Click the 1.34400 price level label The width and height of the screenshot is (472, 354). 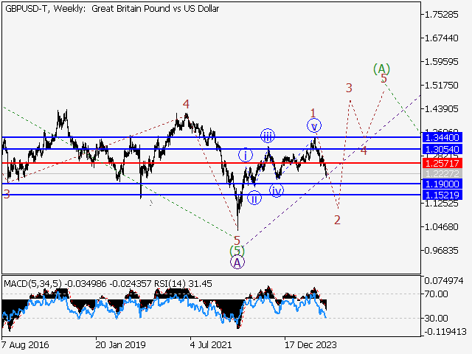442,137
